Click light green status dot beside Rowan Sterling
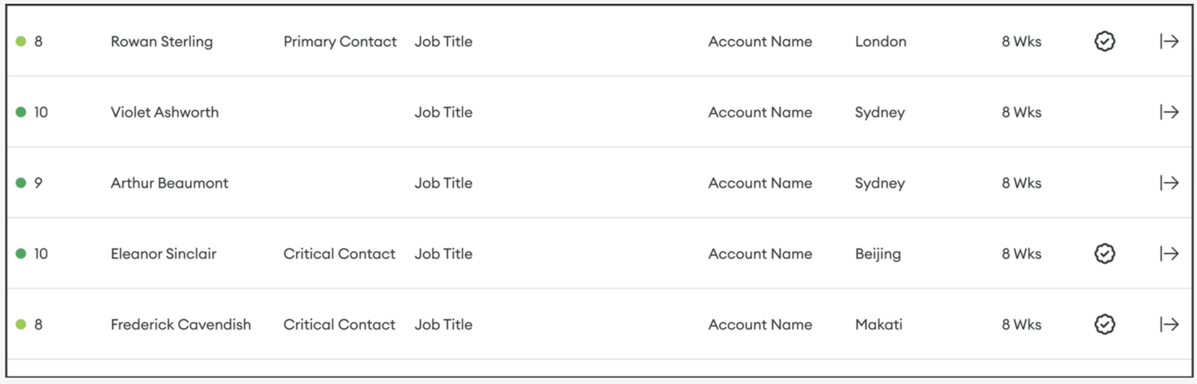Image resolution: width=1197 pixels, height=384 pixels. [x=21, y=41]
